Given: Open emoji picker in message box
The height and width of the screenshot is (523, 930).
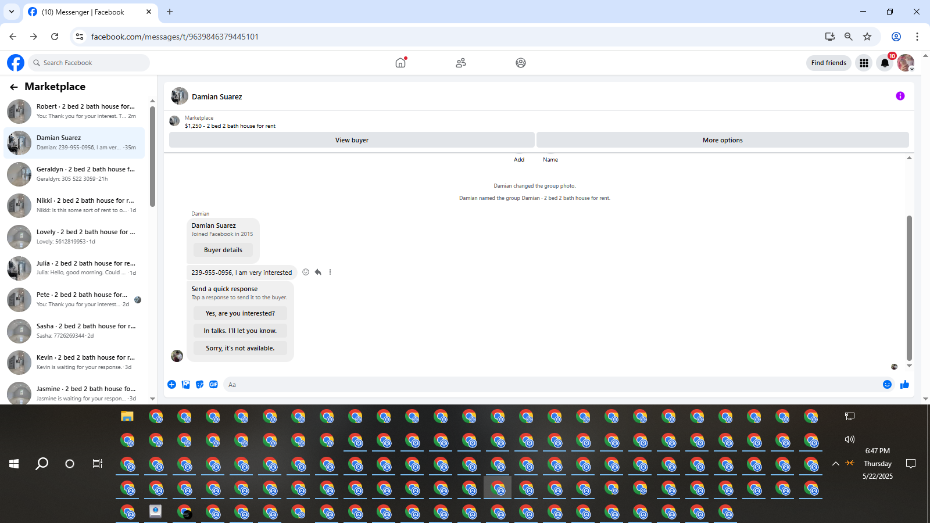Looking at the screenshot, I should click(x=887, y=385).
